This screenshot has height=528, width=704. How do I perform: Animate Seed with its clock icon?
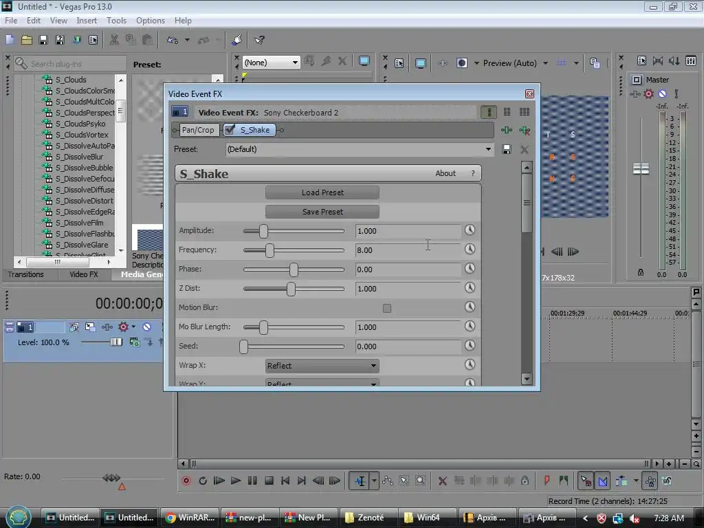470,345
